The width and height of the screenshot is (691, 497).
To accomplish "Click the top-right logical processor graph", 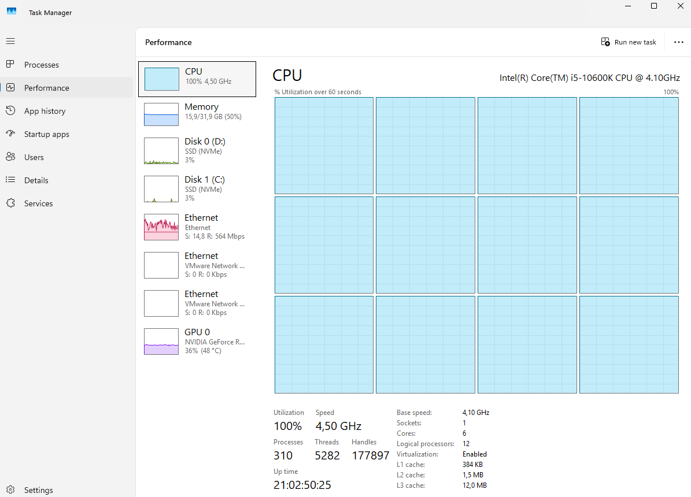I will coord(629,146).
